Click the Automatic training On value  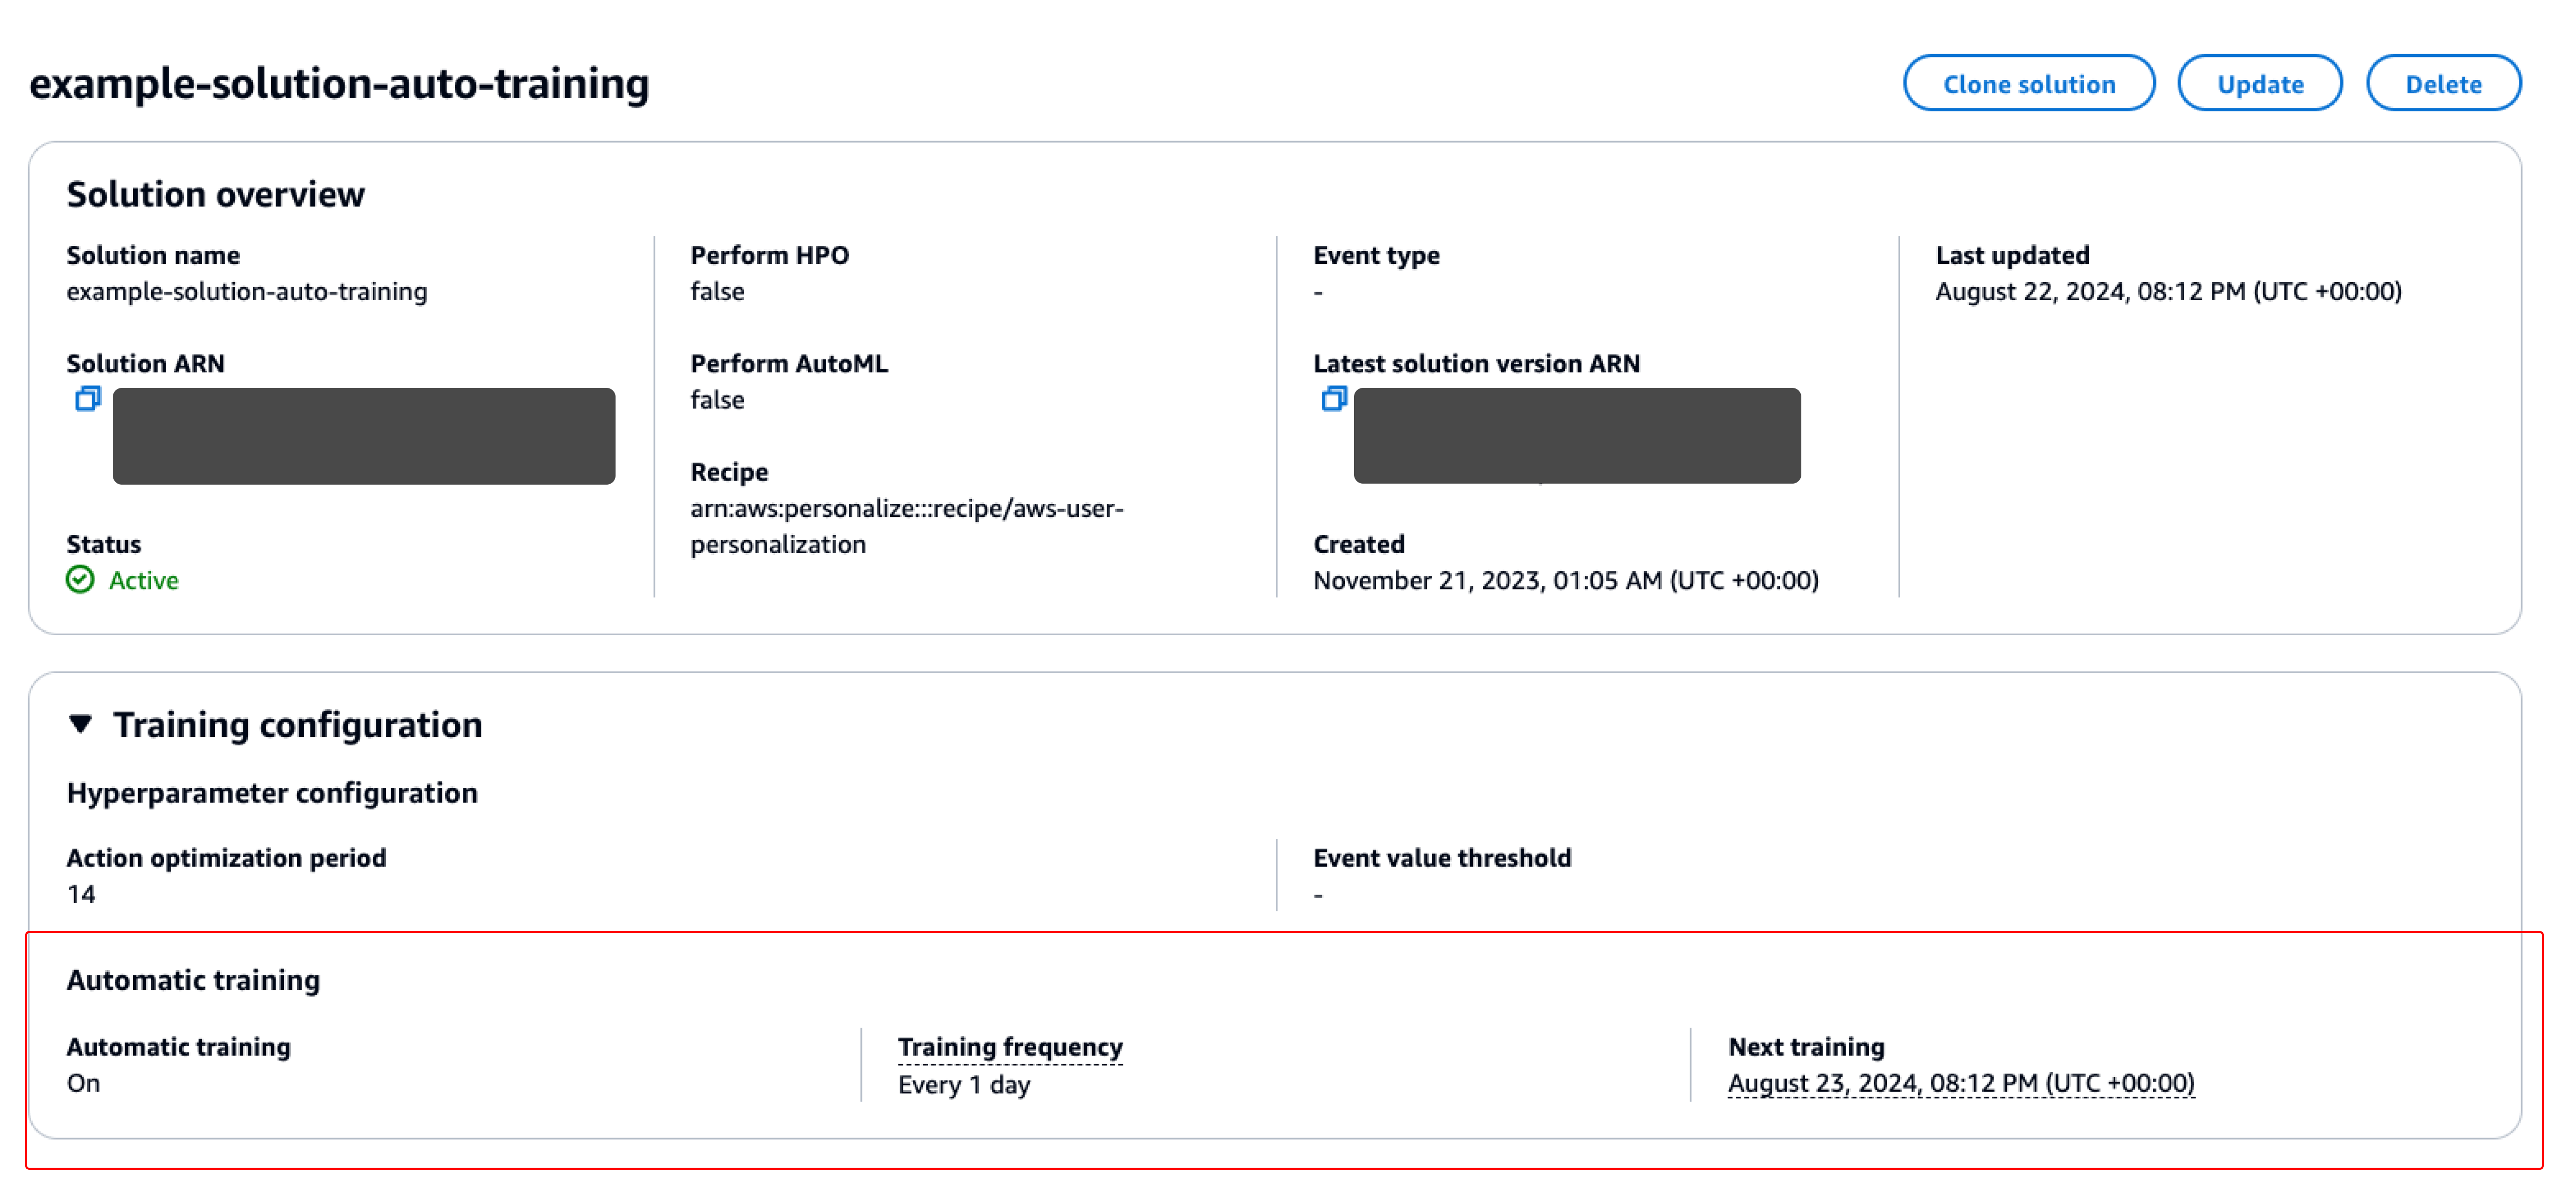pos(84,1083)
